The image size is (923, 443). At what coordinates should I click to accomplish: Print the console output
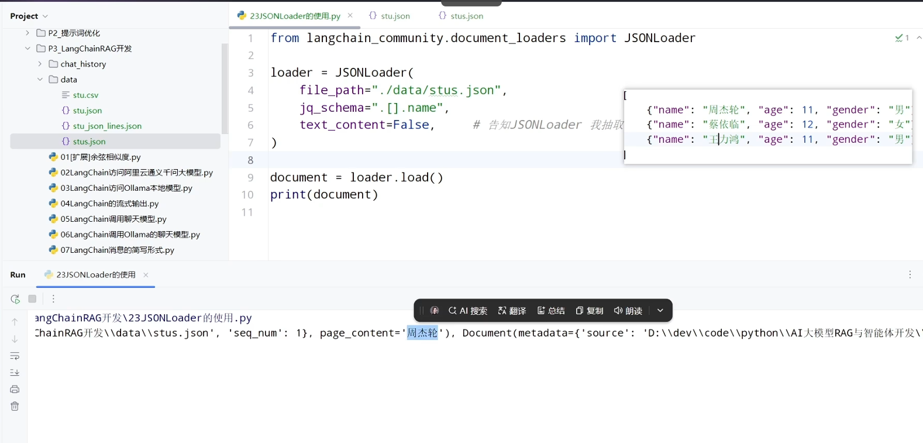[x=15, y=389]
